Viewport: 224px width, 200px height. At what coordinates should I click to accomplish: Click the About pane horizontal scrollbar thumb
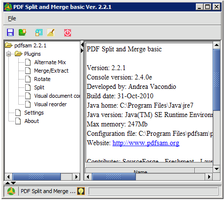pyautogui.click(x=114, y=177)
